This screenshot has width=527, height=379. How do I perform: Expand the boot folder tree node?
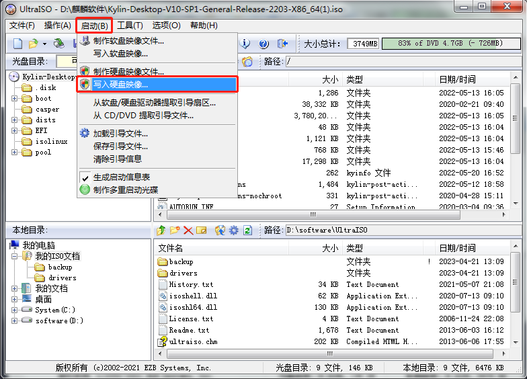pos(15,98)
